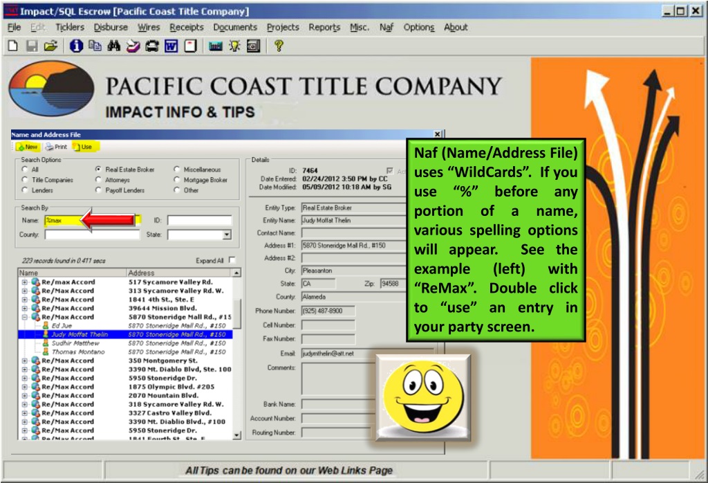Open the Wires menu
This screenshot has height=483, width=708.
149,27
